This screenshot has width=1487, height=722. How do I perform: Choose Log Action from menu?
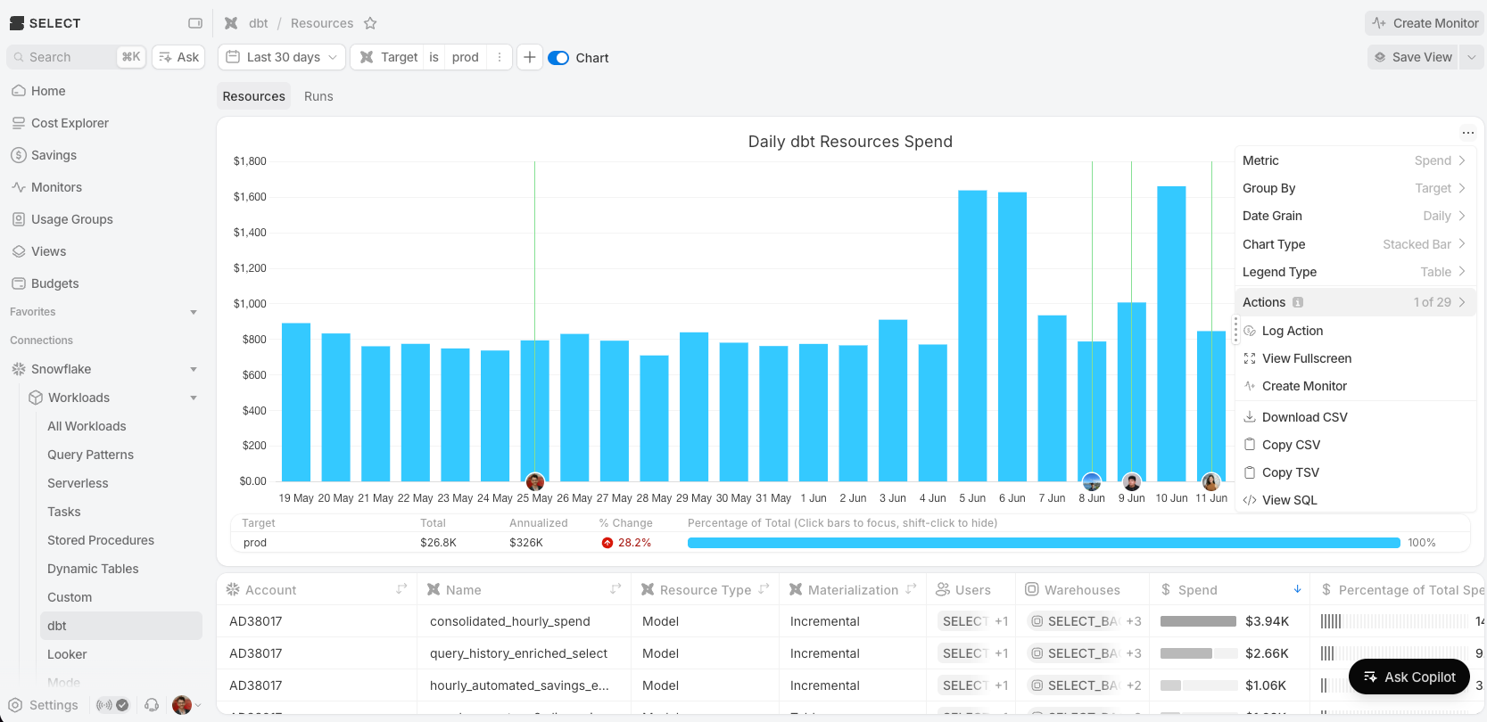pyautogui.click(x=1354, y=331)
